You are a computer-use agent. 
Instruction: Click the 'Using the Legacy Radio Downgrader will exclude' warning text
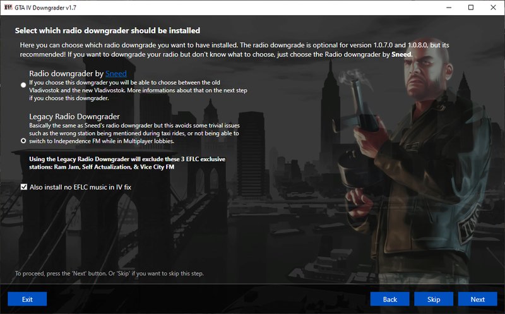coord(128,163)
